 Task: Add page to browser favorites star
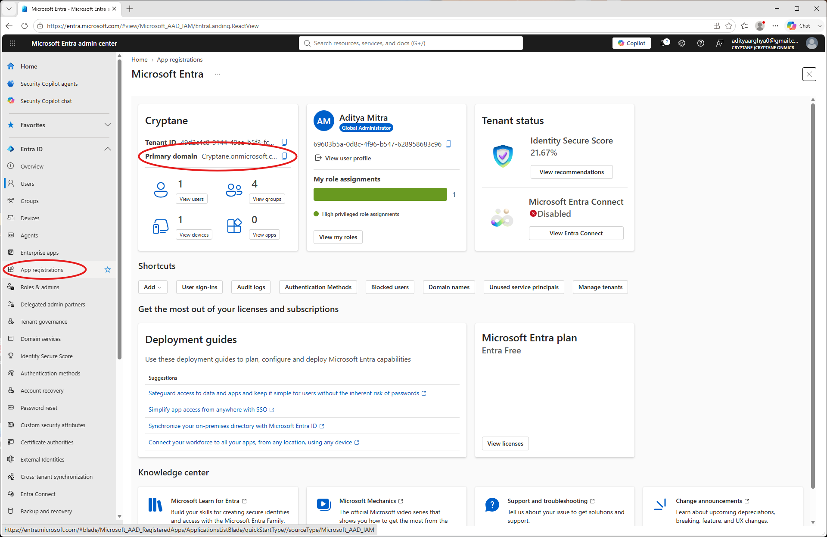click(729, 26)
